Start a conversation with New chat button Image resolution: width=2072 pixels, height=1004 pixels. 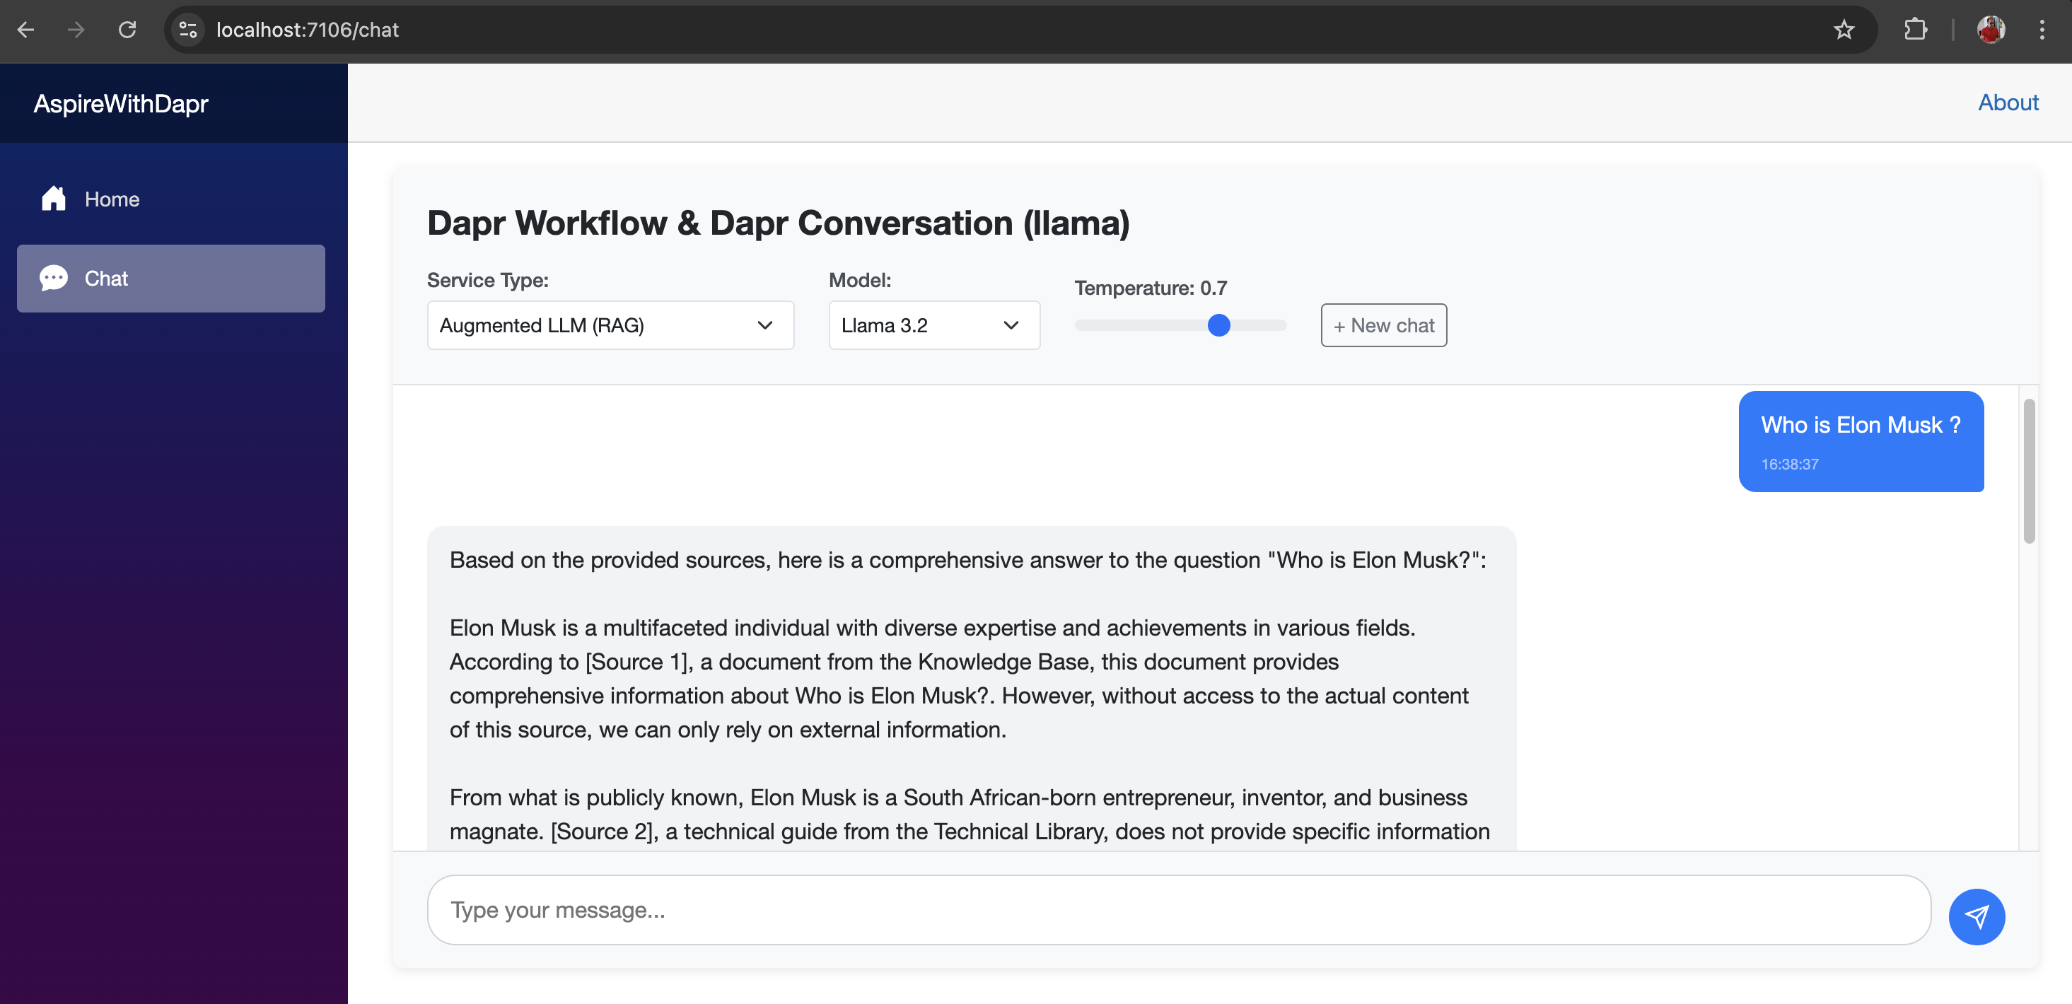(x=1383, y=325)
